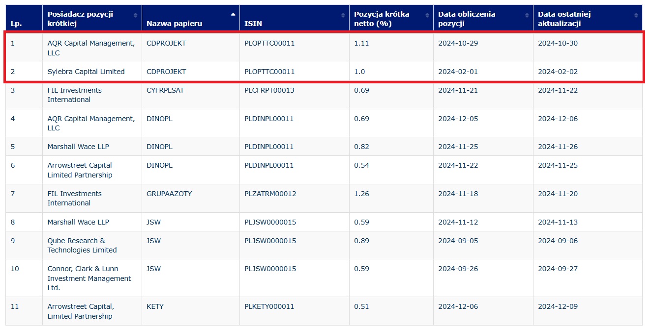Click the update date 2024-11-25 in row 6

click(558, 165)
